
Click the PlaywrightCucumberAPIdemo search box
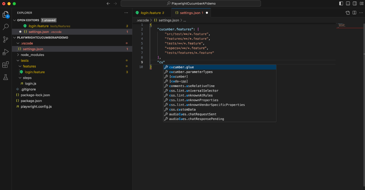[x=191, y=3]
